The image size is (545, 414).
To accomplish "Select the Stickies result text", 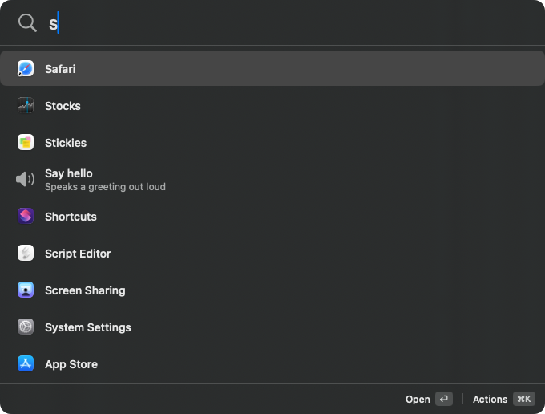I will pyautogui.click(x=66, y=143).
